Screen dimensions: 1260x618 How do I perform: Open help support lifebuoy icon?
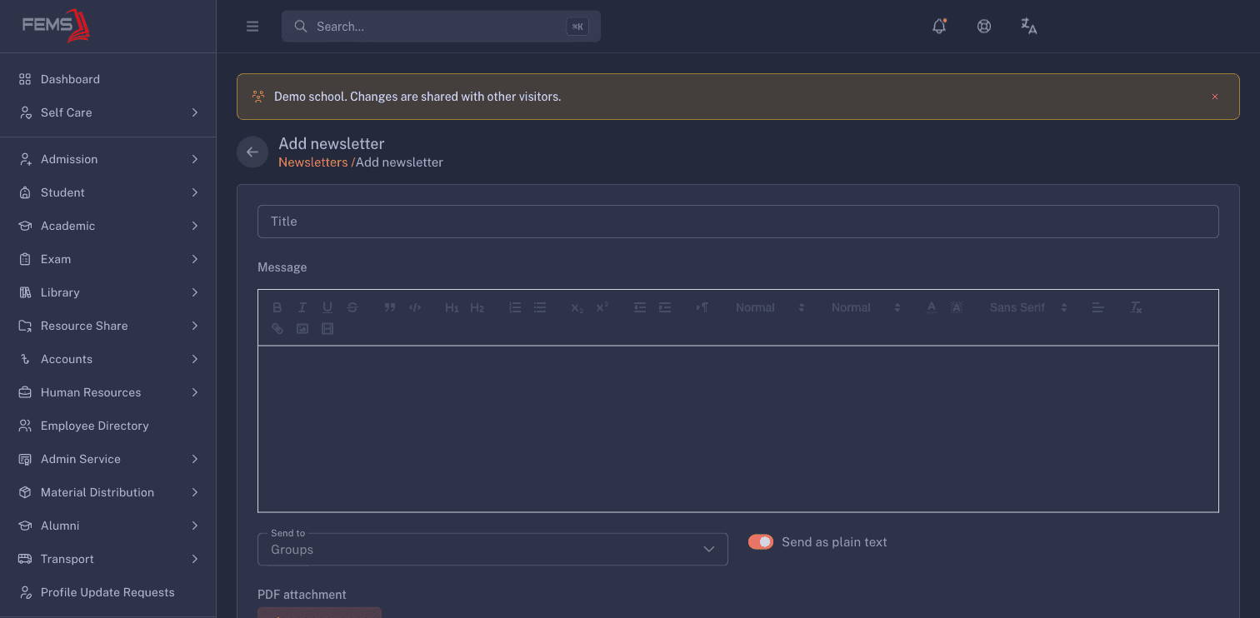click(x=984, y=27)
